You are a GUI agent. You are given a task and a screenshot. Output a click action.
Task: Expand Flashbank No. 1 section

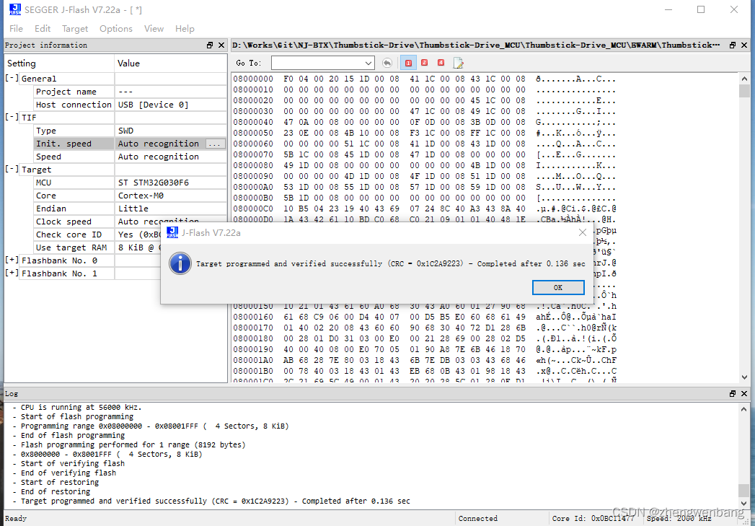(10, 273)
